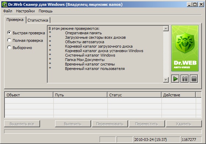Click the Выделить все button

pyautogui.click(x=22, y=124)
